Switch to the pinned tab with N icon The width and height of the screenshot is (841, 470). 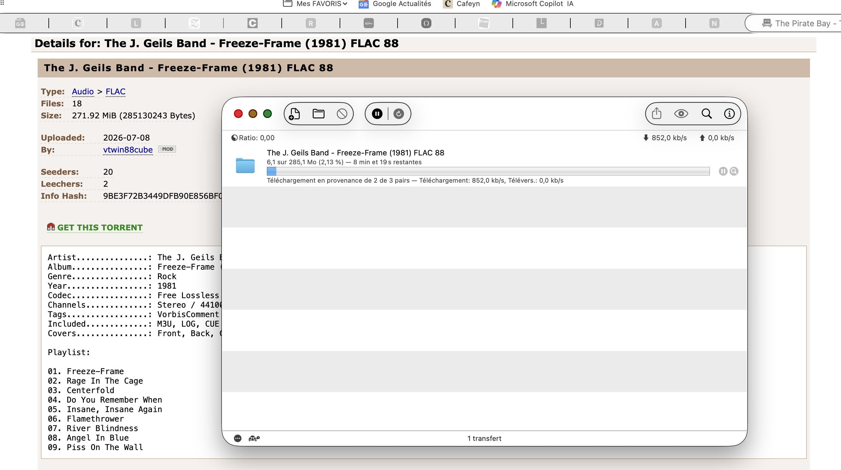click(x=714, y=23)
